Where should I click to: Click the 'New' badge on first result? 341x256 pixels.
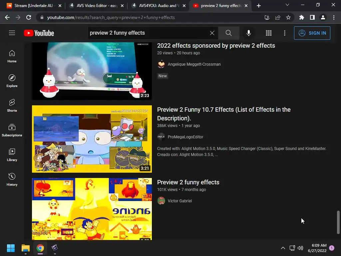(x=163, y=76)
